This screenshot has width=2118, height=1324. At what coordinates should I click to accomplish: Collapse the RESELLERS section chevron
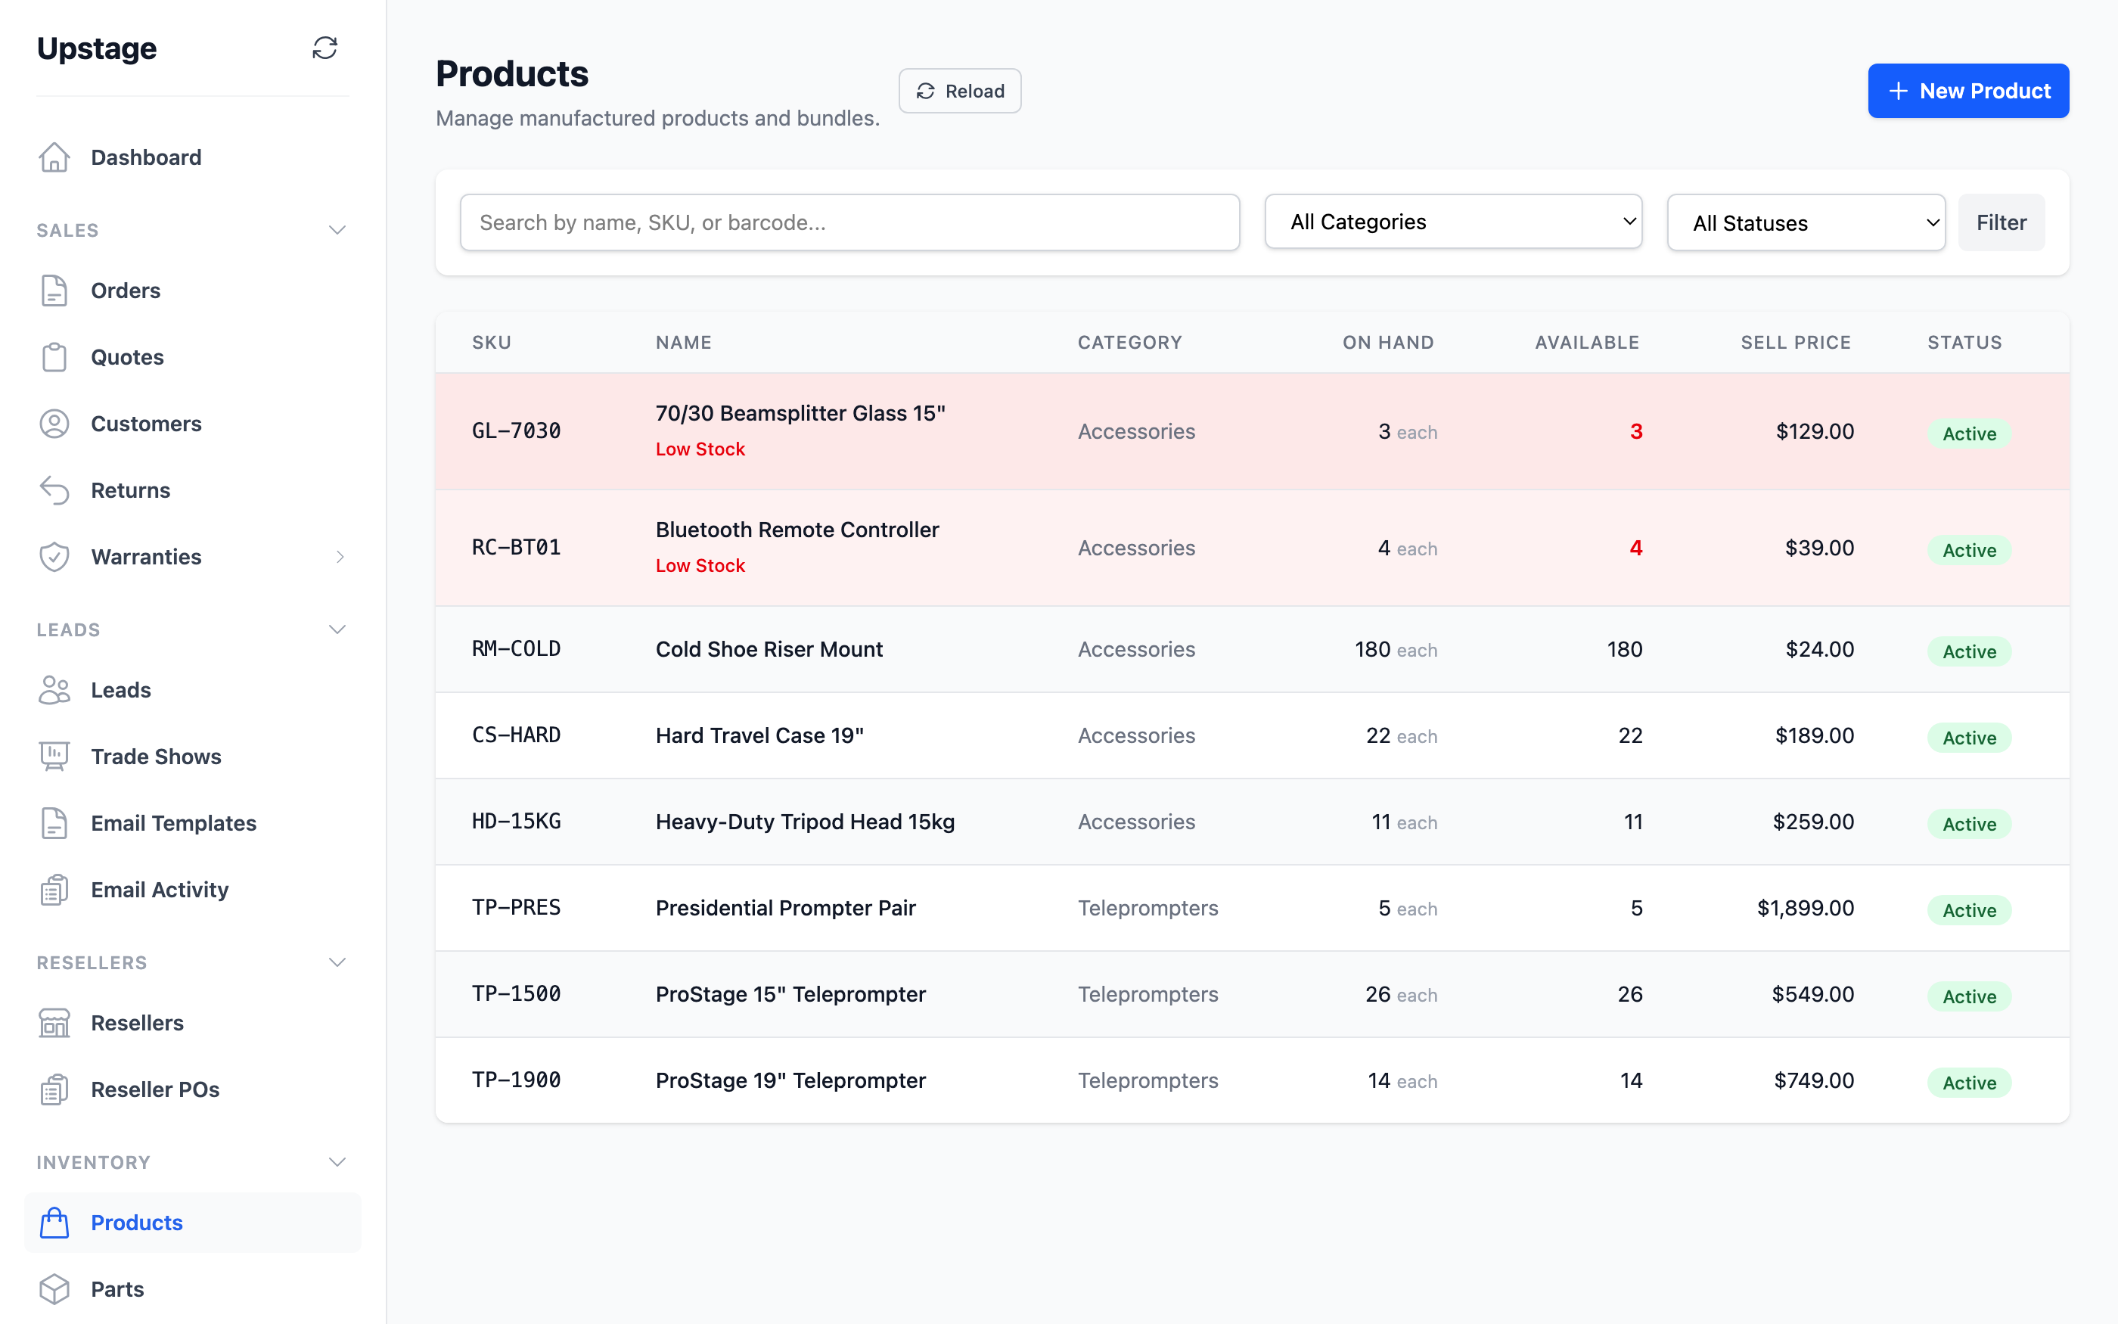pos(337,962)
